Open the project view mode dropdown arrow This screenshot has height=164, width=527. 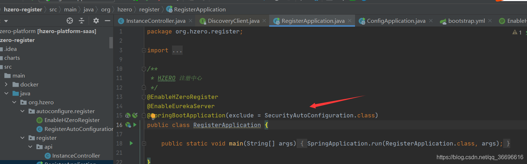(x=6, y=21)
